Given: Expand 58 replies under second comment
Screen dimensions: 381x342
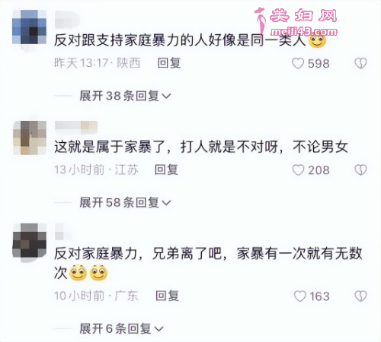Looking at the screenshot, I should [126, 203].
